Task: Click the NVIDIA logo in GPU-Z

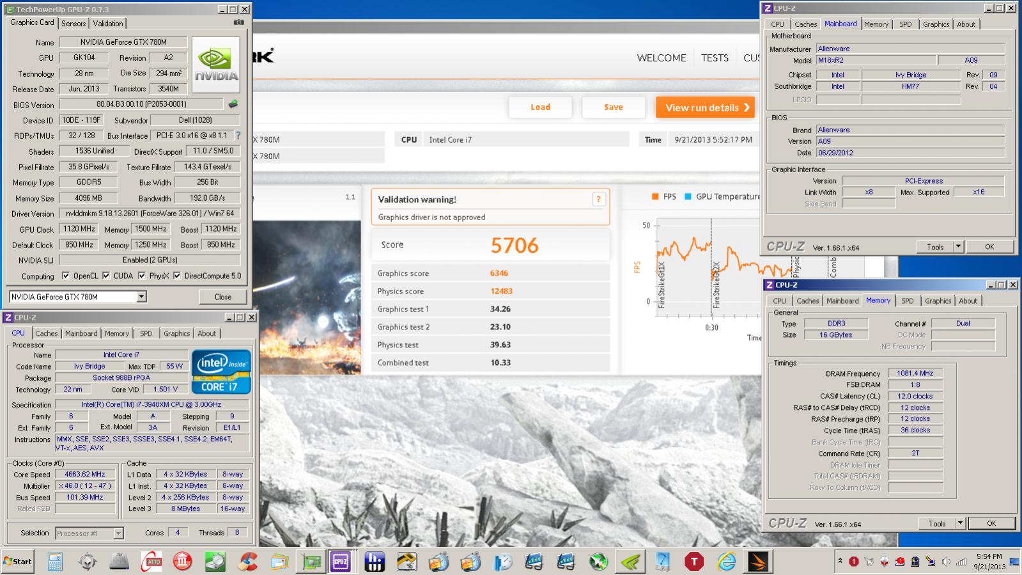Action: pos(216,66)
